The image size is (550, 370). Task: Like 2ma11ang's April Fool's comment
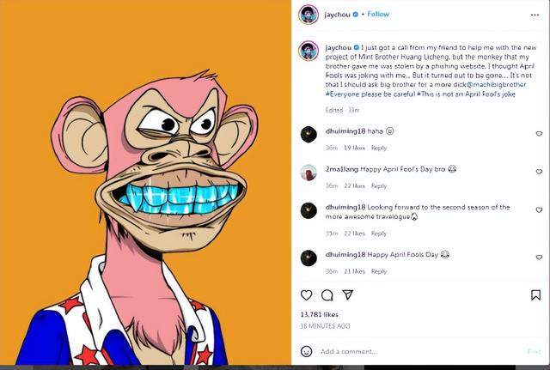pos(539,173)
